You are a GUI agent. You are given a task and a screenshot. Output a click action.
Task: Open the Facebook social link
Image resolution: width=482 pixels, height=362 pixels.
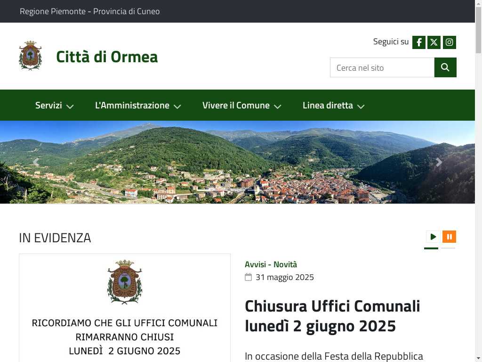pos(418,42)
